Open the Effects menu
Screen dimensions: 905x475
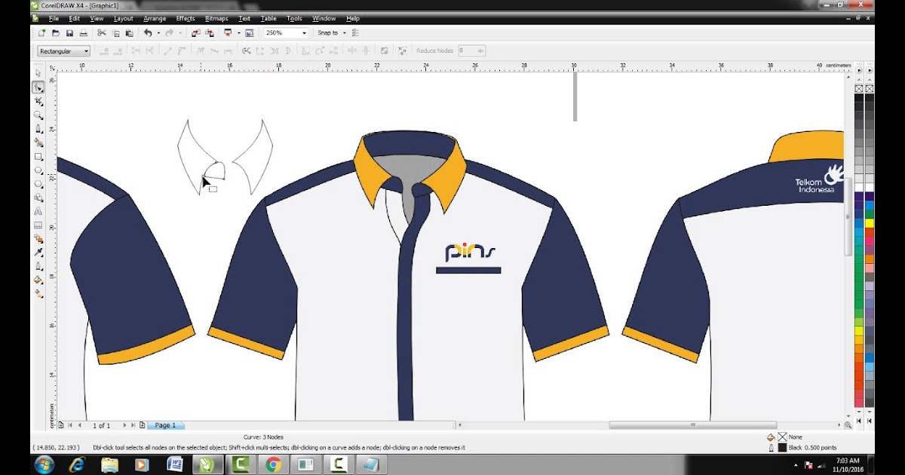186,18
